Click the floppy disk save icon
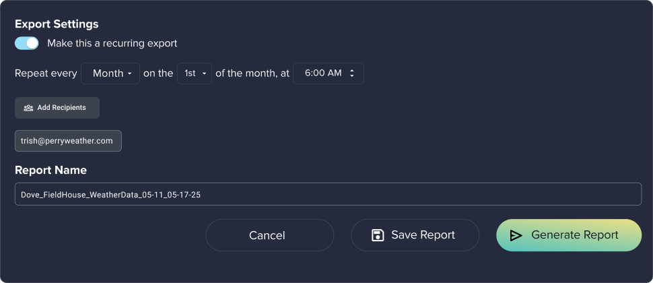 click(378, 235)
